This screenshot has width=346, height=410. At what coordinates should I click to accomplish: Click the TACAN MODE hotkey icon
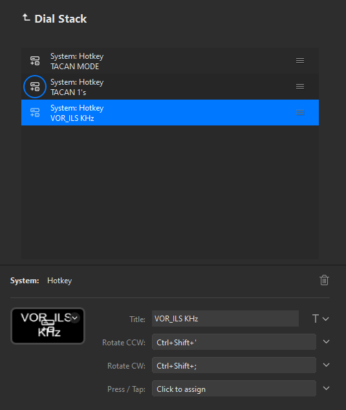[x=35, y=61]
